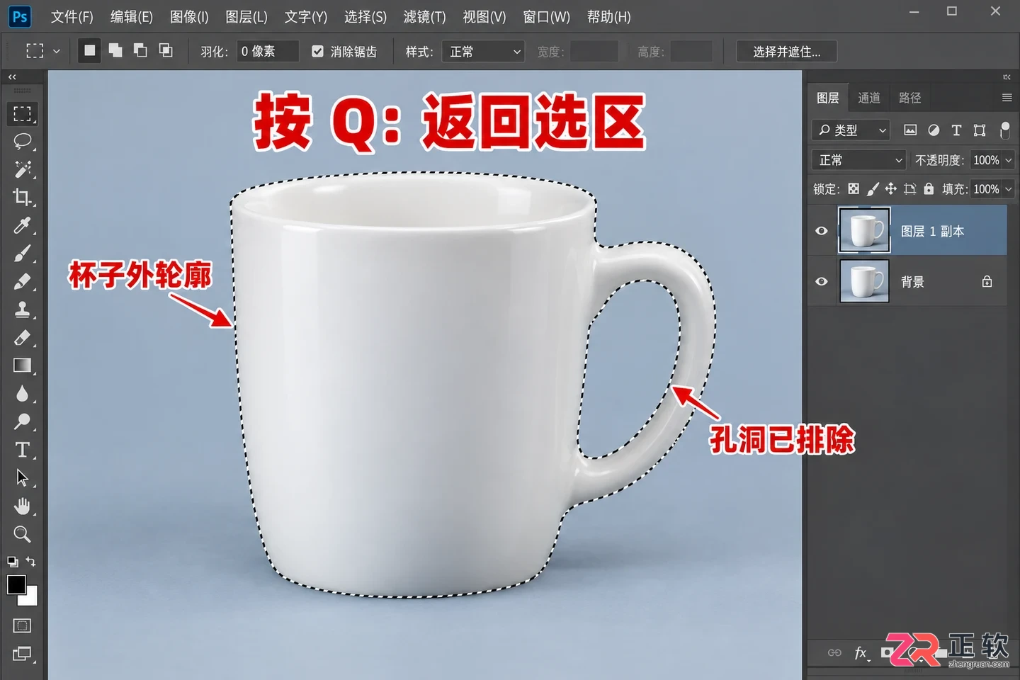Select the Horizontal Type tool
The width and height of the screenshot is (1020, 680).
[x=23, y=450]
